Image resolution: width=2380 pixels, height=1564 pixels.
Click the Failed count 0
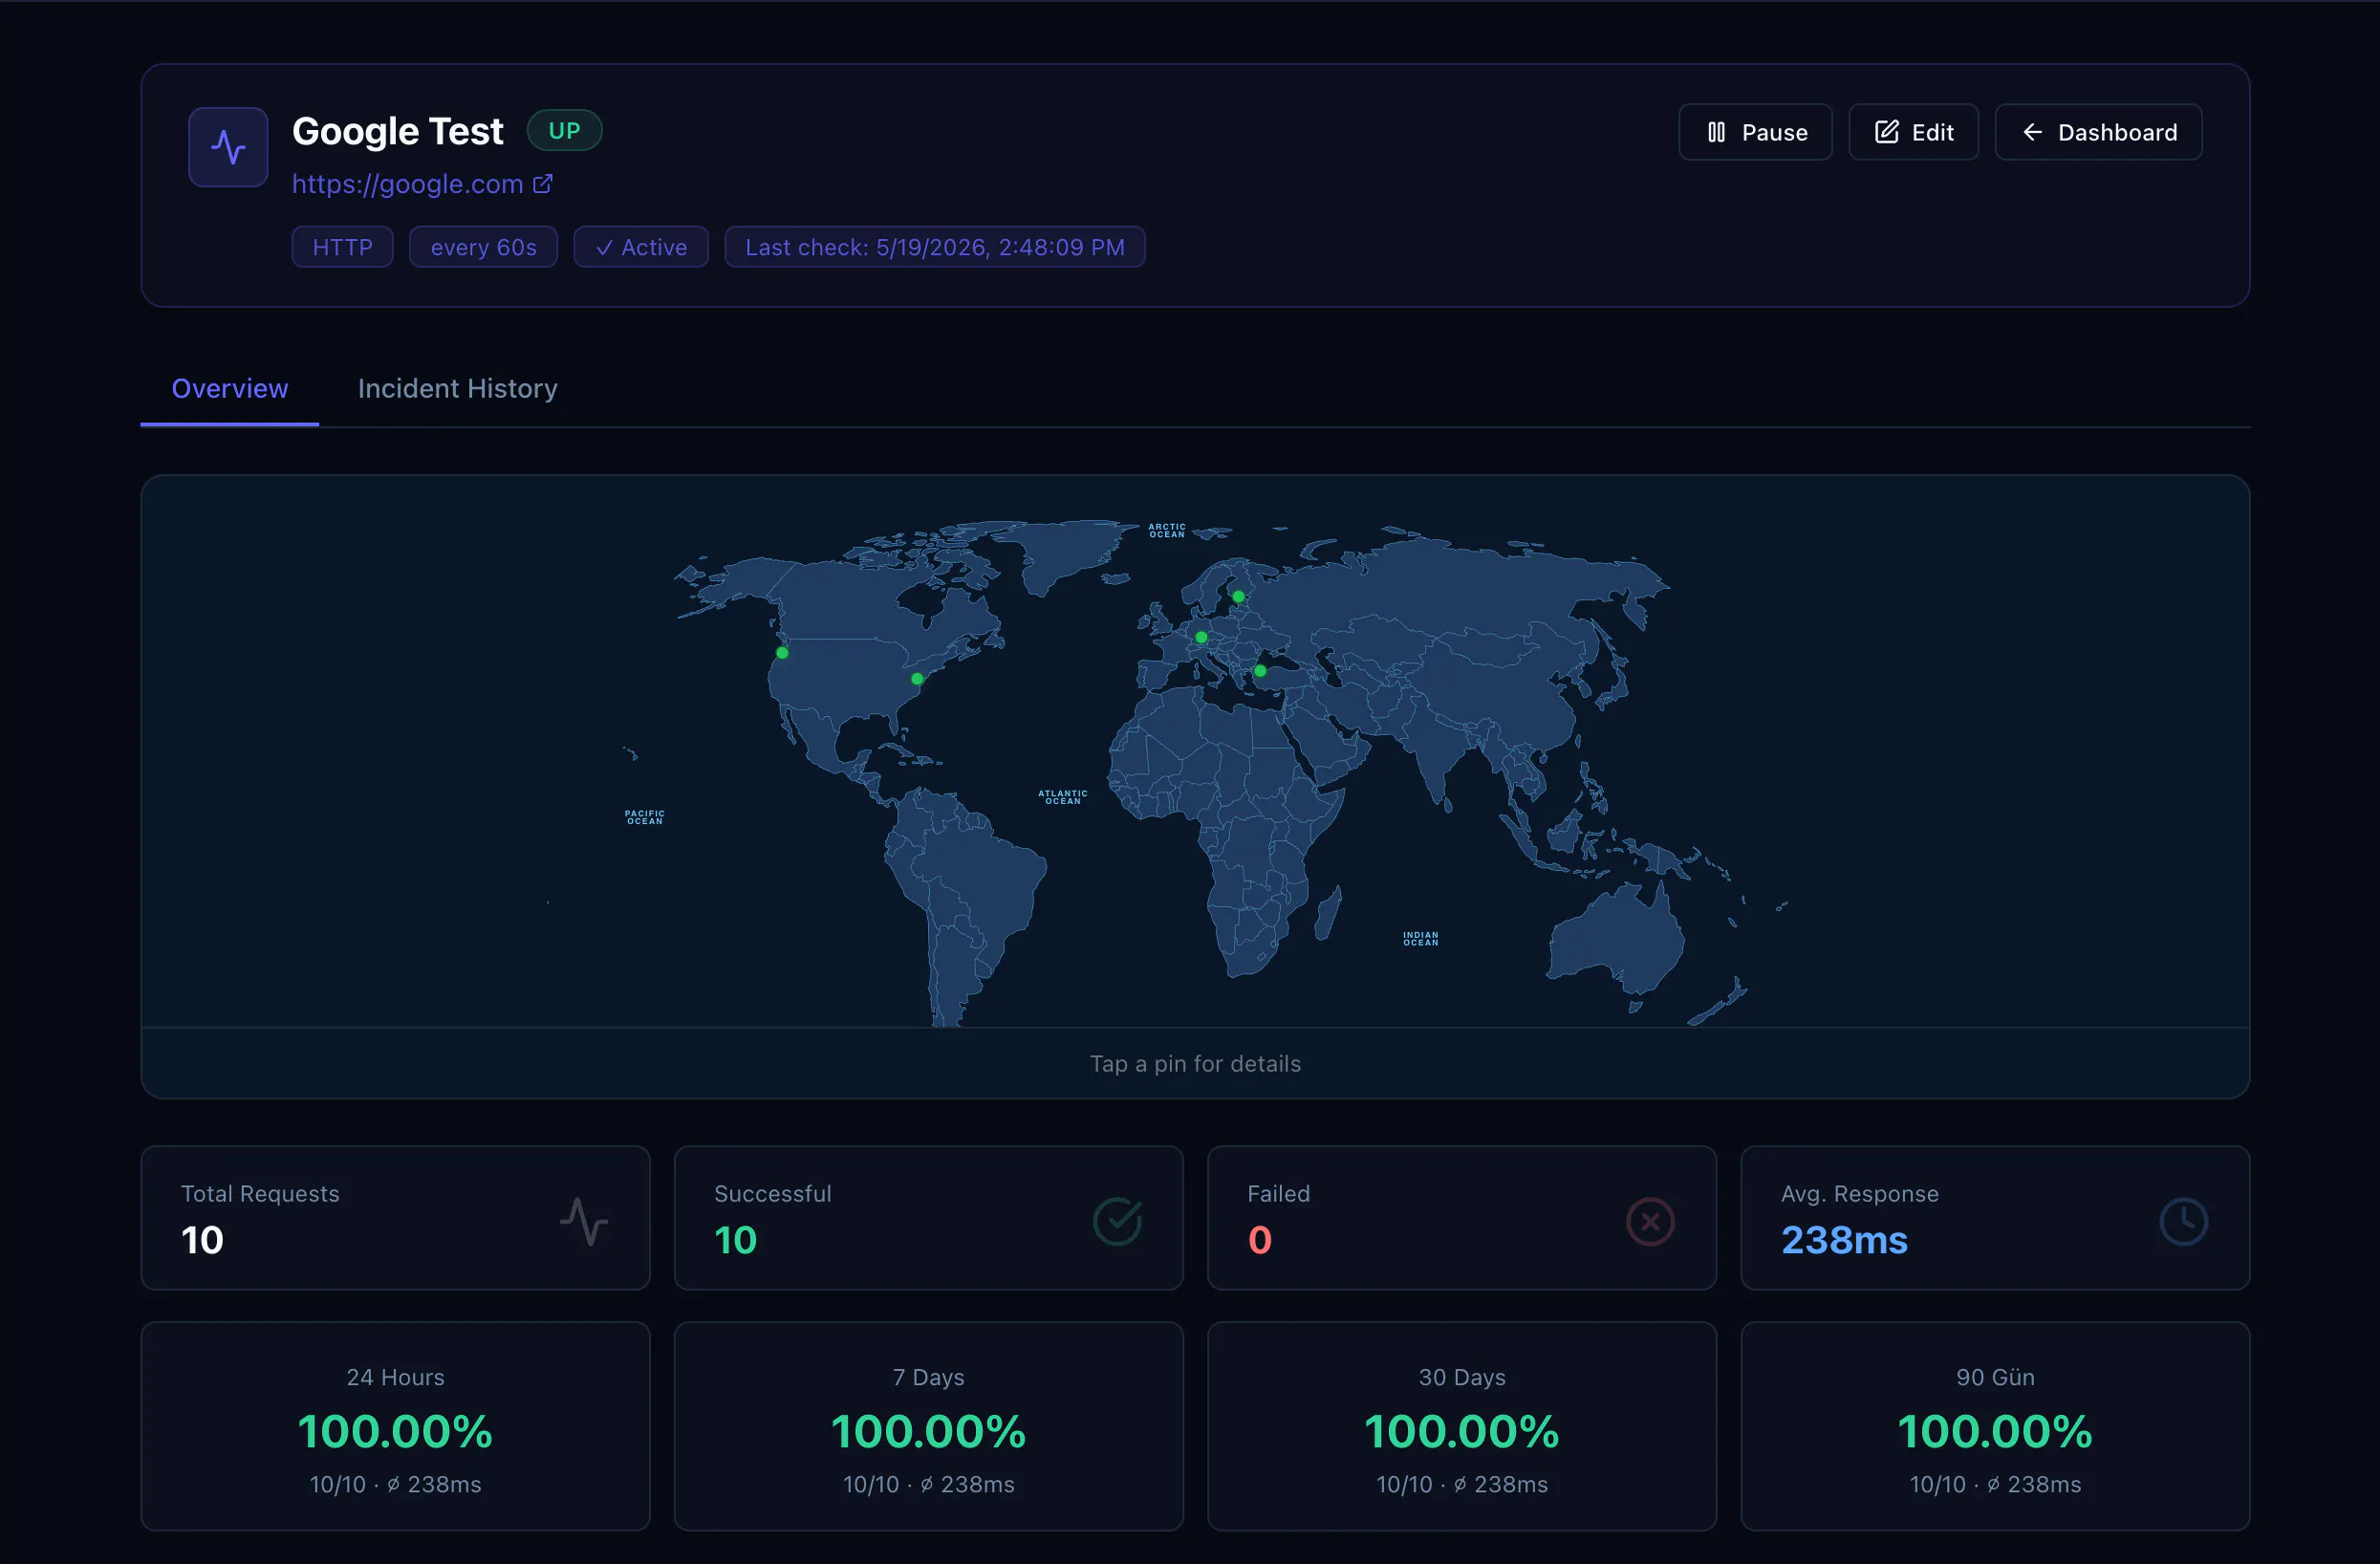(1260, 1240)
